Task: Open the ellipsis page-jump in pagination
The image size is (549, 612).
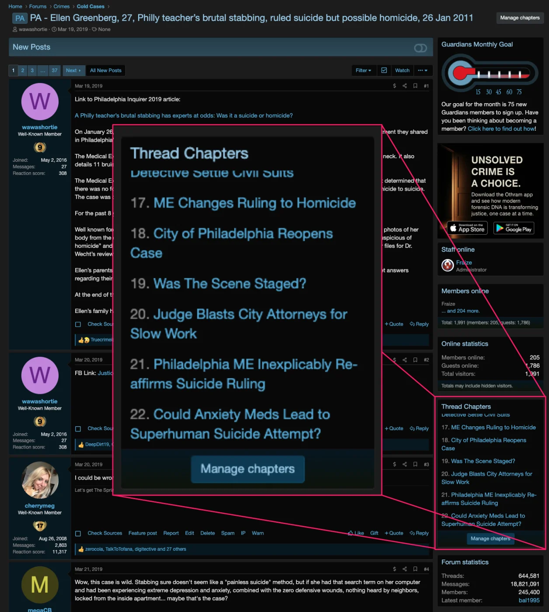Action: 42,70
